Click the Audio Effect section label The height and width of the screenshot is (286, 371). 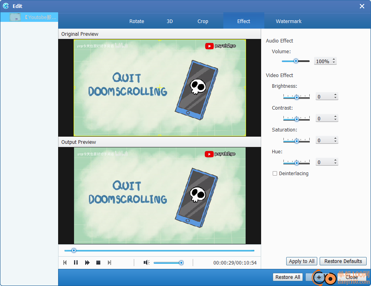(x=279, y=41)
